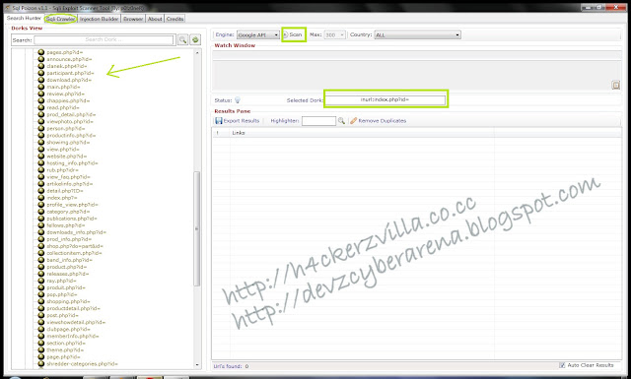631x379 pixels.
Task: Select the publications.php?id= dork
Action: (72, 219)
